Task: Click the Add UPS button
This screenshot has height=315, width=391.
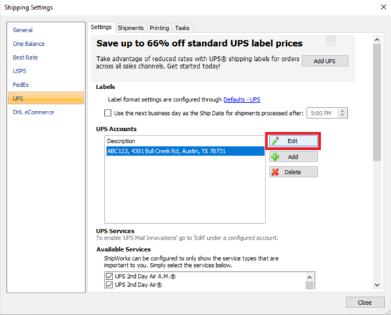Action: (325, 61)
